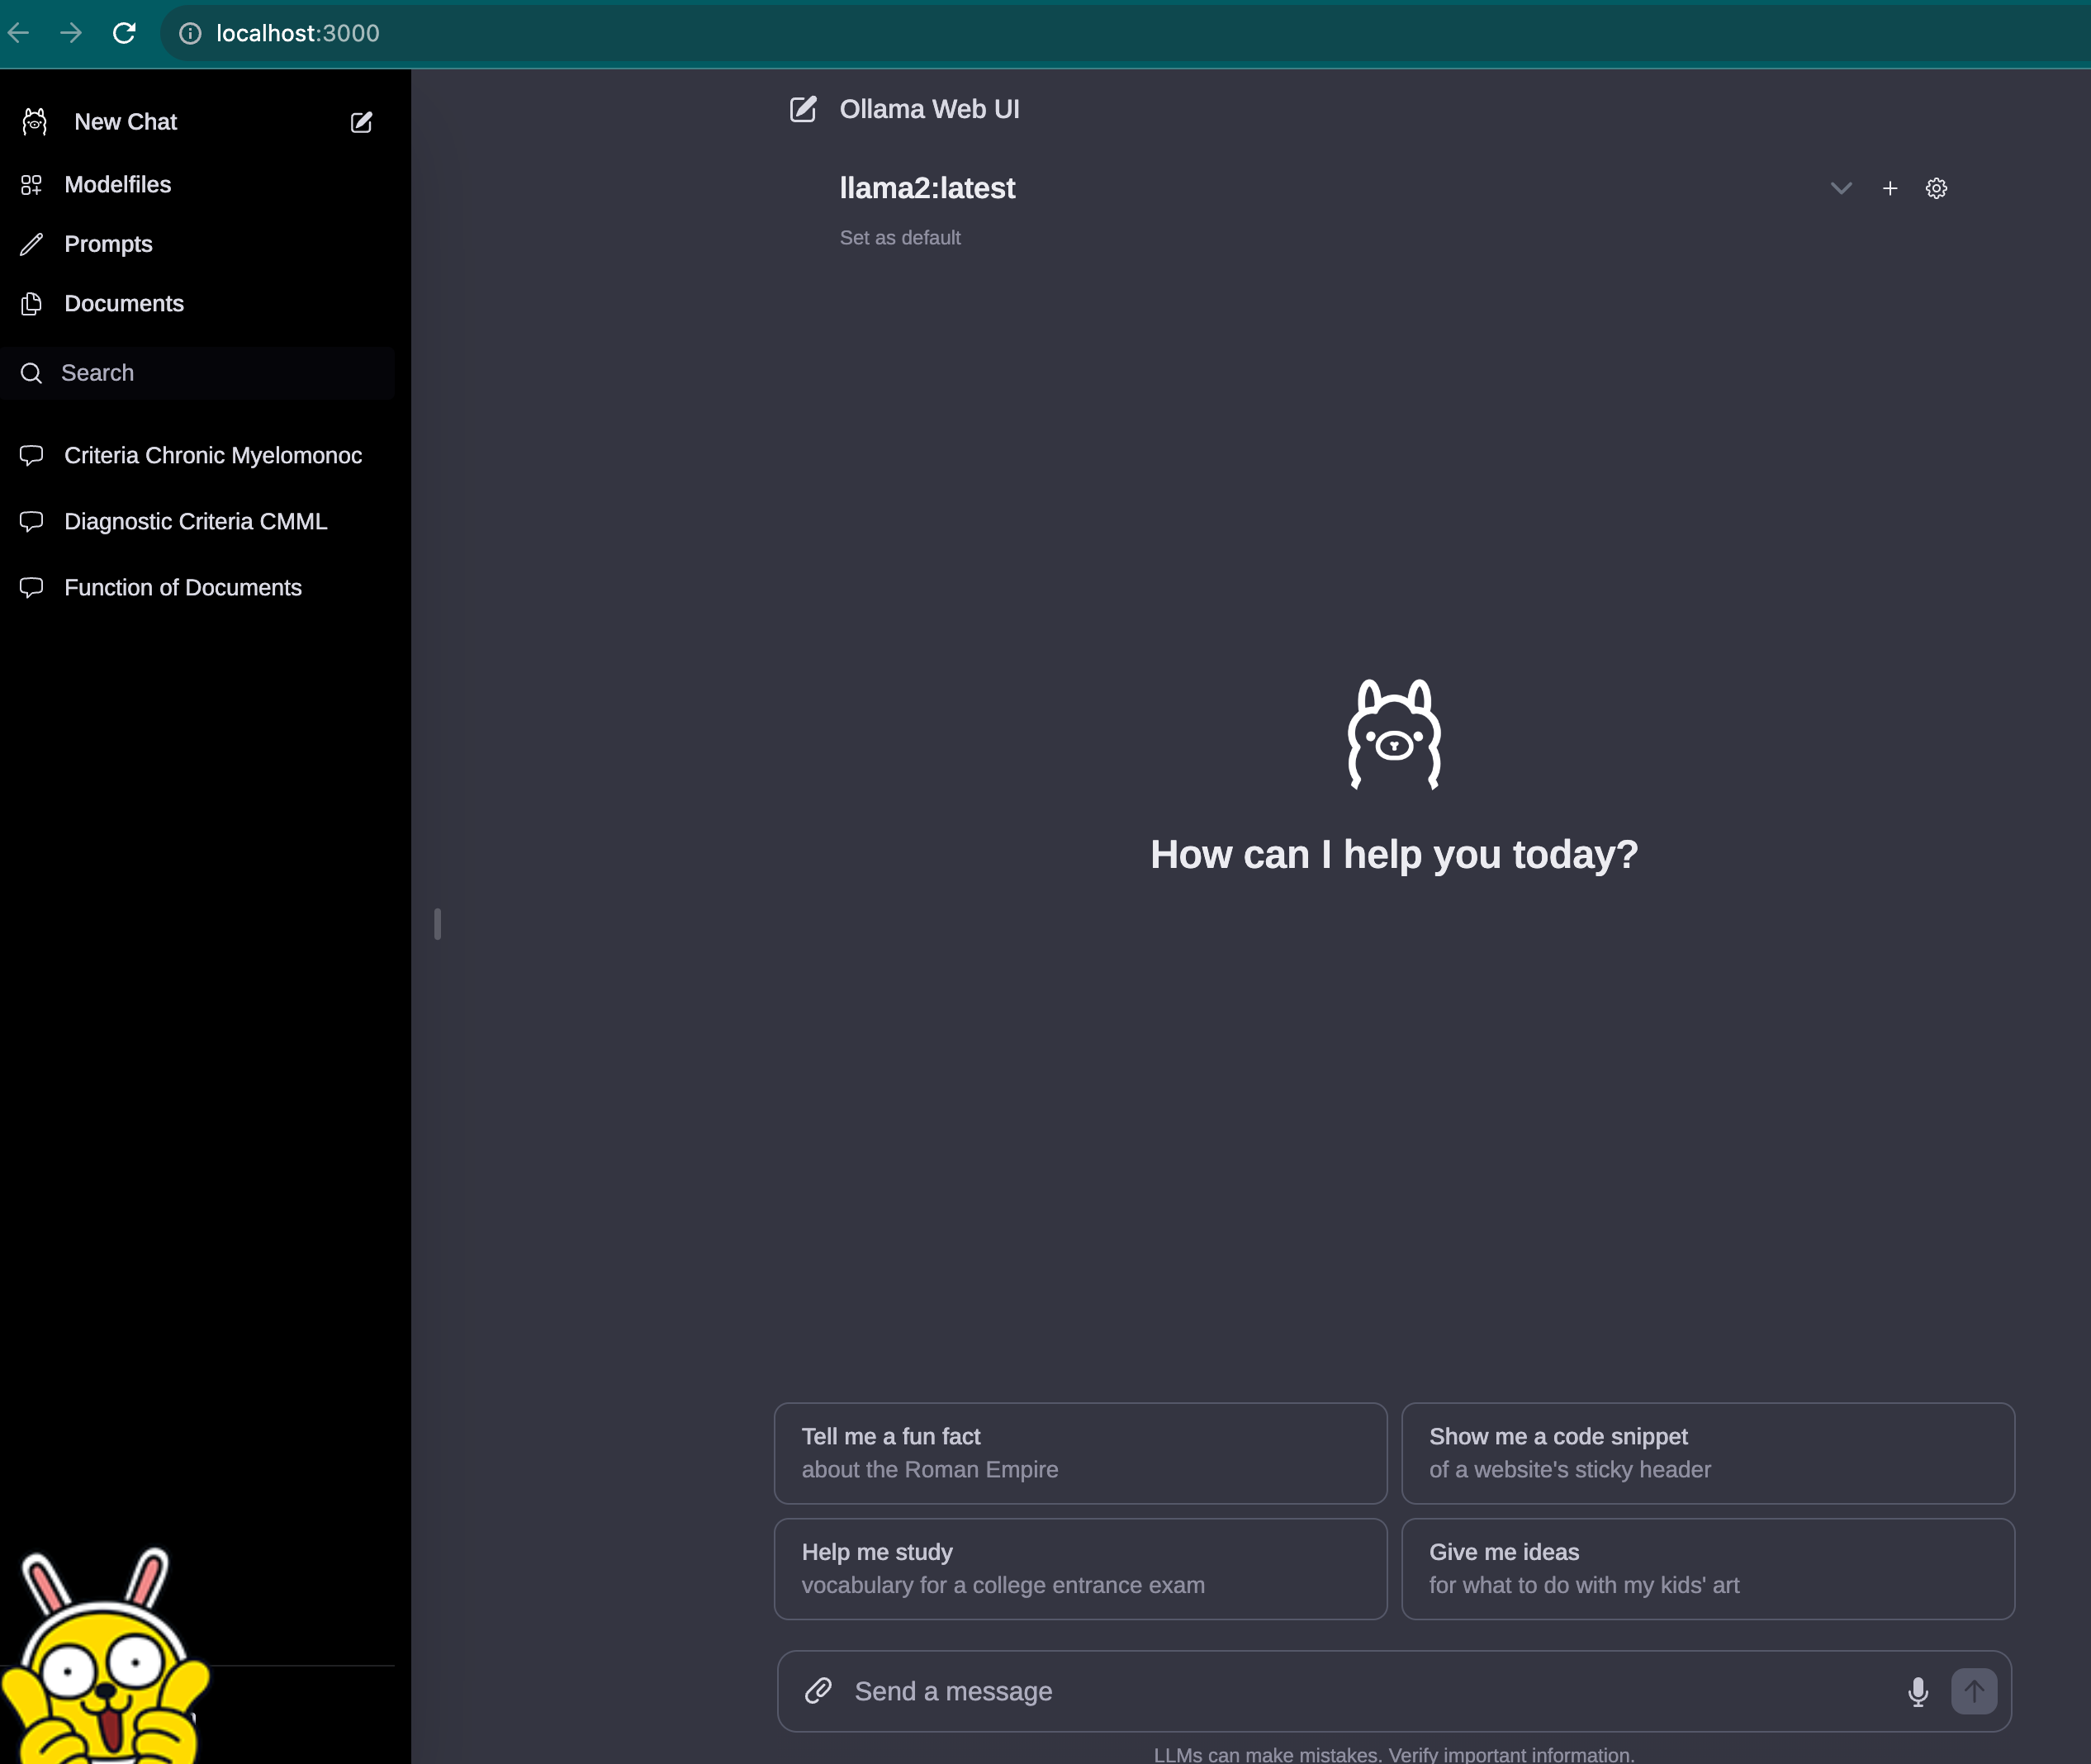Open chat Function of Documents
This screenshot has height=1764, width=2091.
click(198, 588)
